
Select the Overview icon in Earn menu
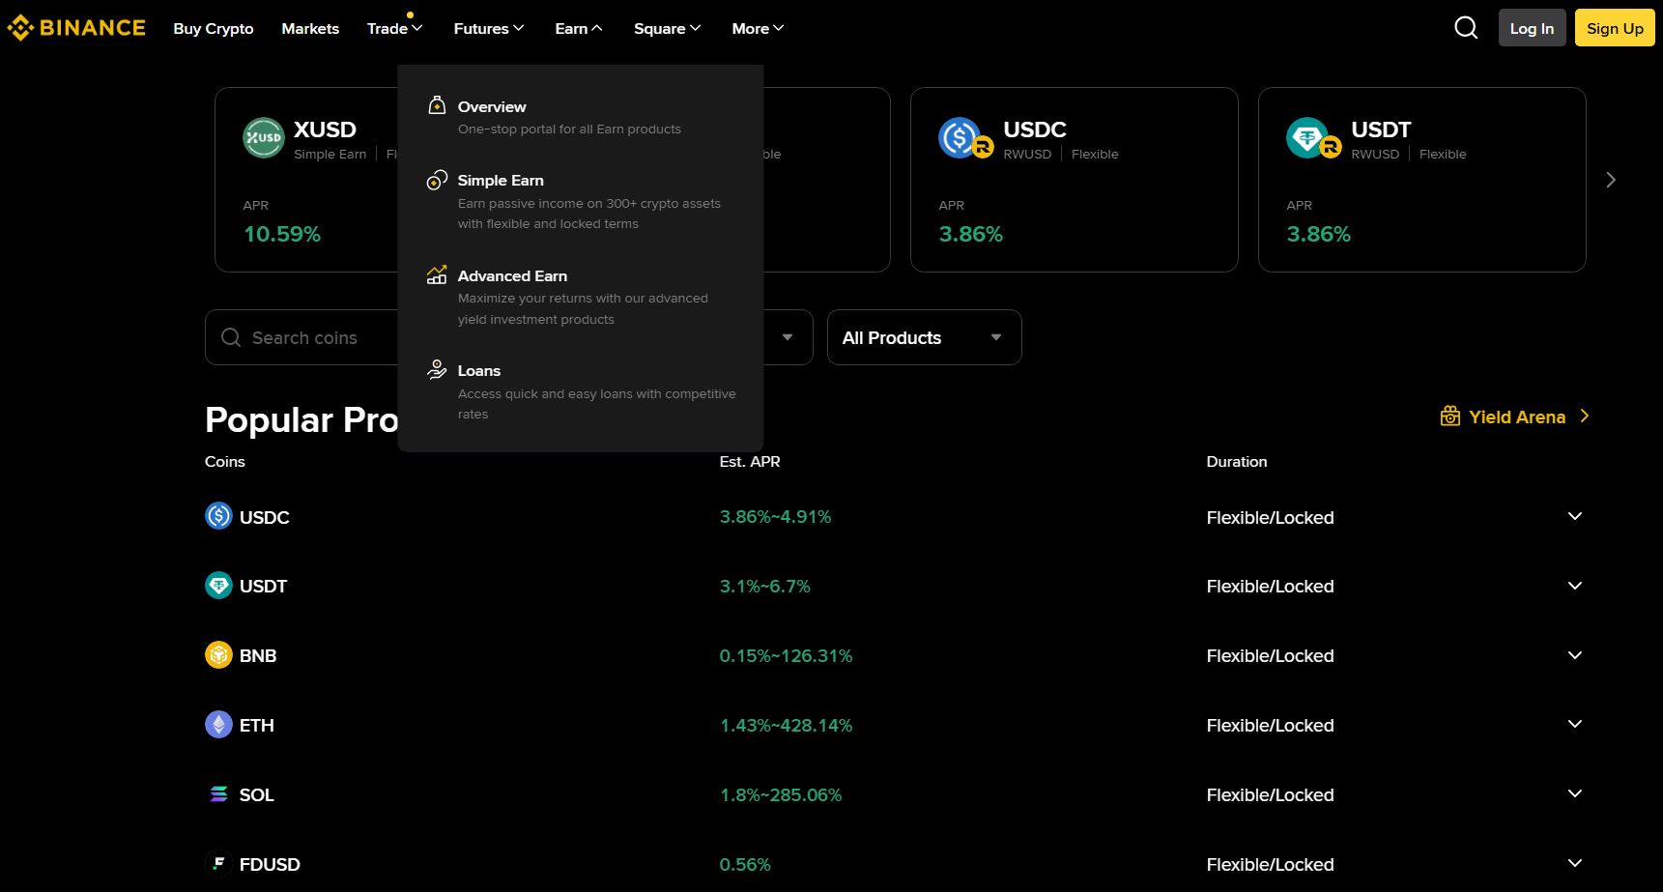click(437, 105)
